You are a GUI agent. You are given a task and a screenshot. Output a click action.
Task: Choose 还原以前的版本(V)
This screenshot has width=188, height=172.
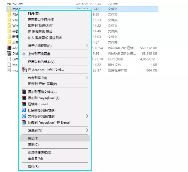click(41, 62)
